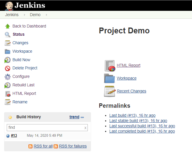Open build #13 link
Screen dimensions: 192x161
click(14, 136)
